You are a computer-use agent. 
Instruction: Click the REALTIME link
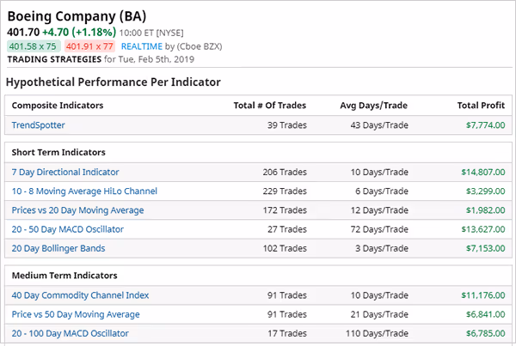click(x=142, y=46)
